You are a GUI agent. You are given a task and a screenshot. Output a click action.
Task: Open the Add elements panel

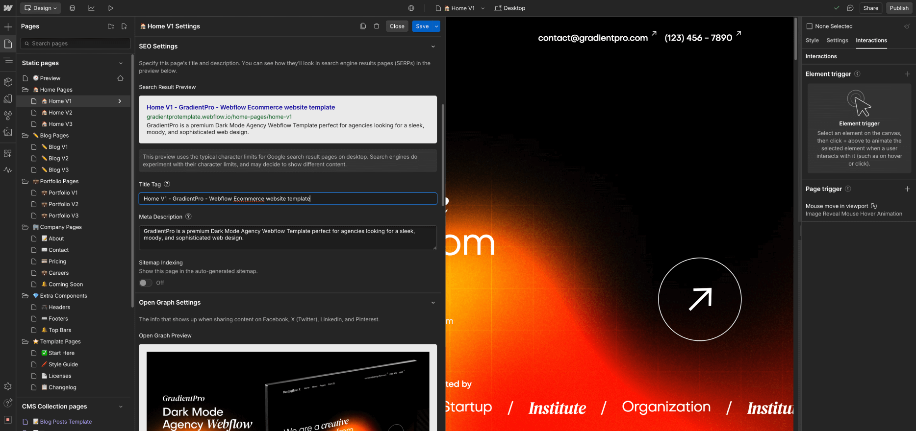8,27
